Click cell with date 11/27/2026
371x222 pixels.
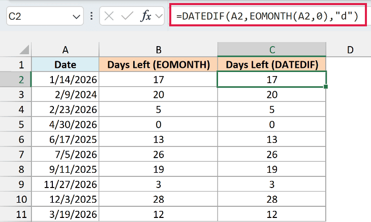[65, 184]
